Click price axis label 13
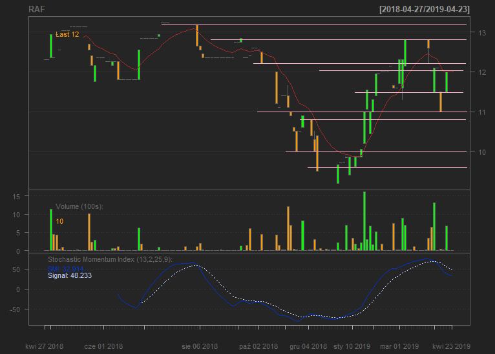The image size is (495, 354). tap(482, 33)
